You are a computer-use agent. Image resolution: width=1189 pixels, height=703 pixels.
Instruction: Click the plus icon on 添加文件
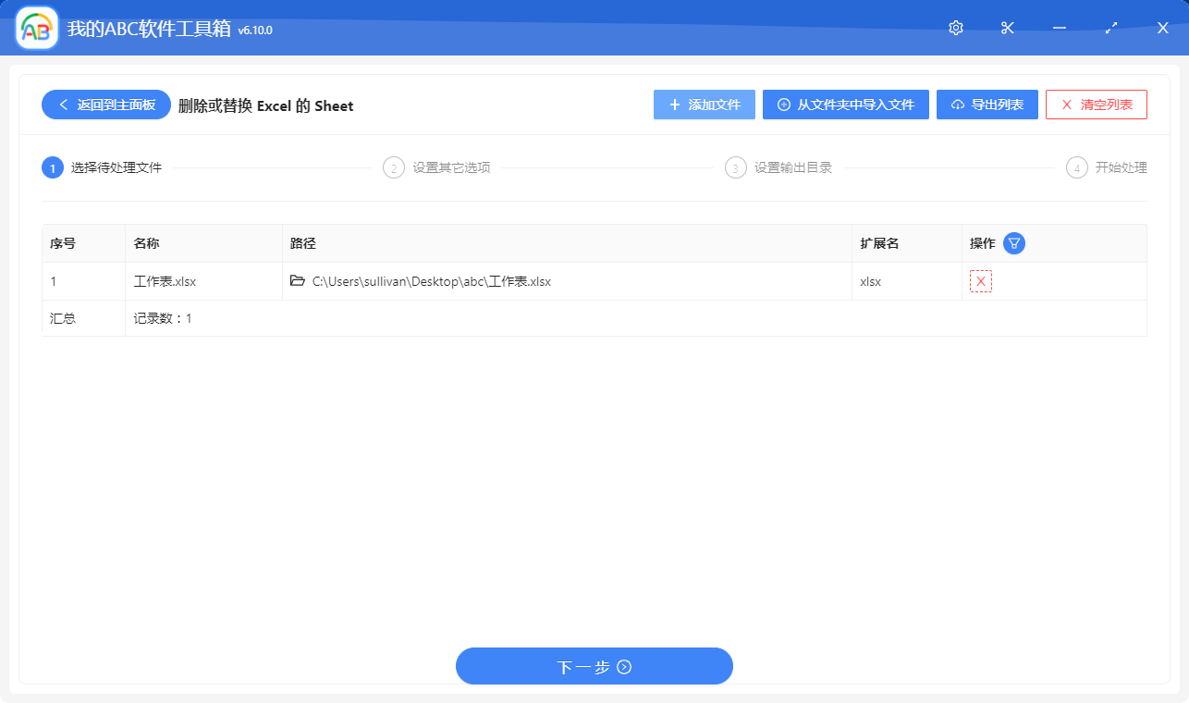tap(674, 105)
